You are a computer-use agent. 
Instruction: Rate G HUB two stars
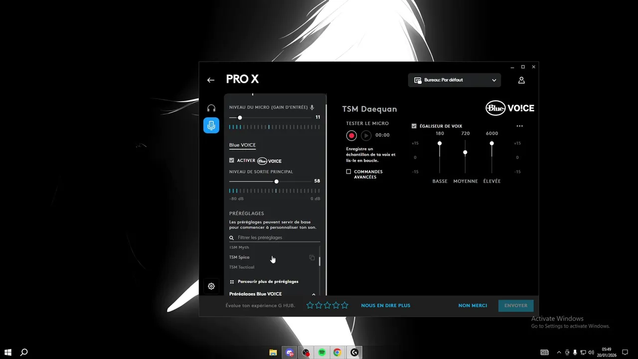pos(319,305)
